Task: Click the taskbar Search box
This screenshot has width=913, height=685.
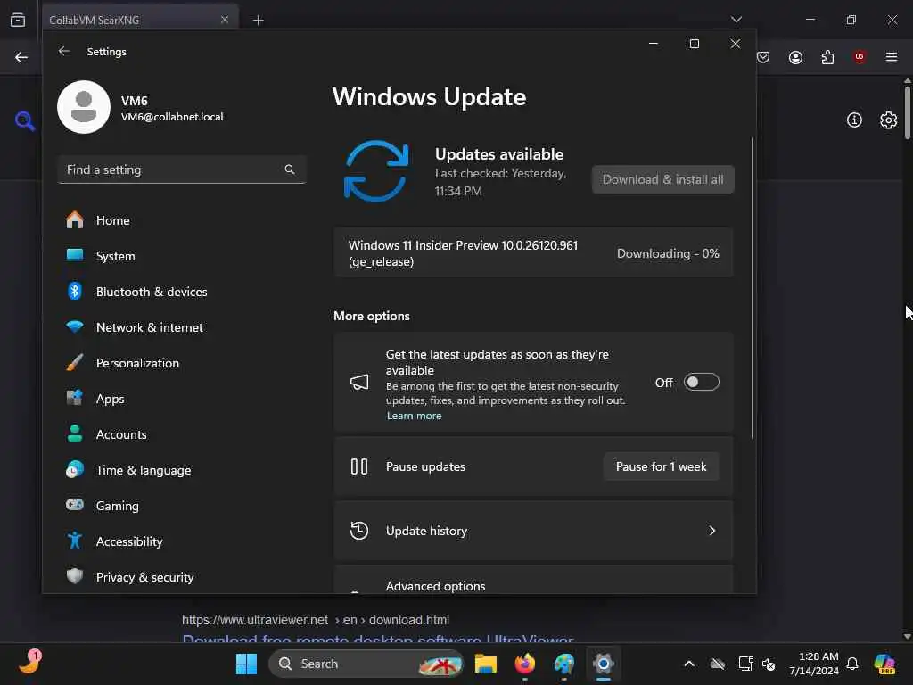Action: click(x=366, y=664)
